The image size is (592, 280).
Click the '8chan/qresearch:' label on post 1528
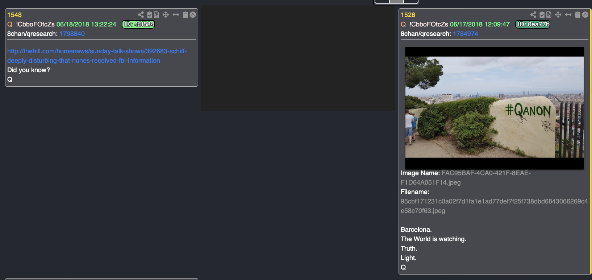coord(426,34)
